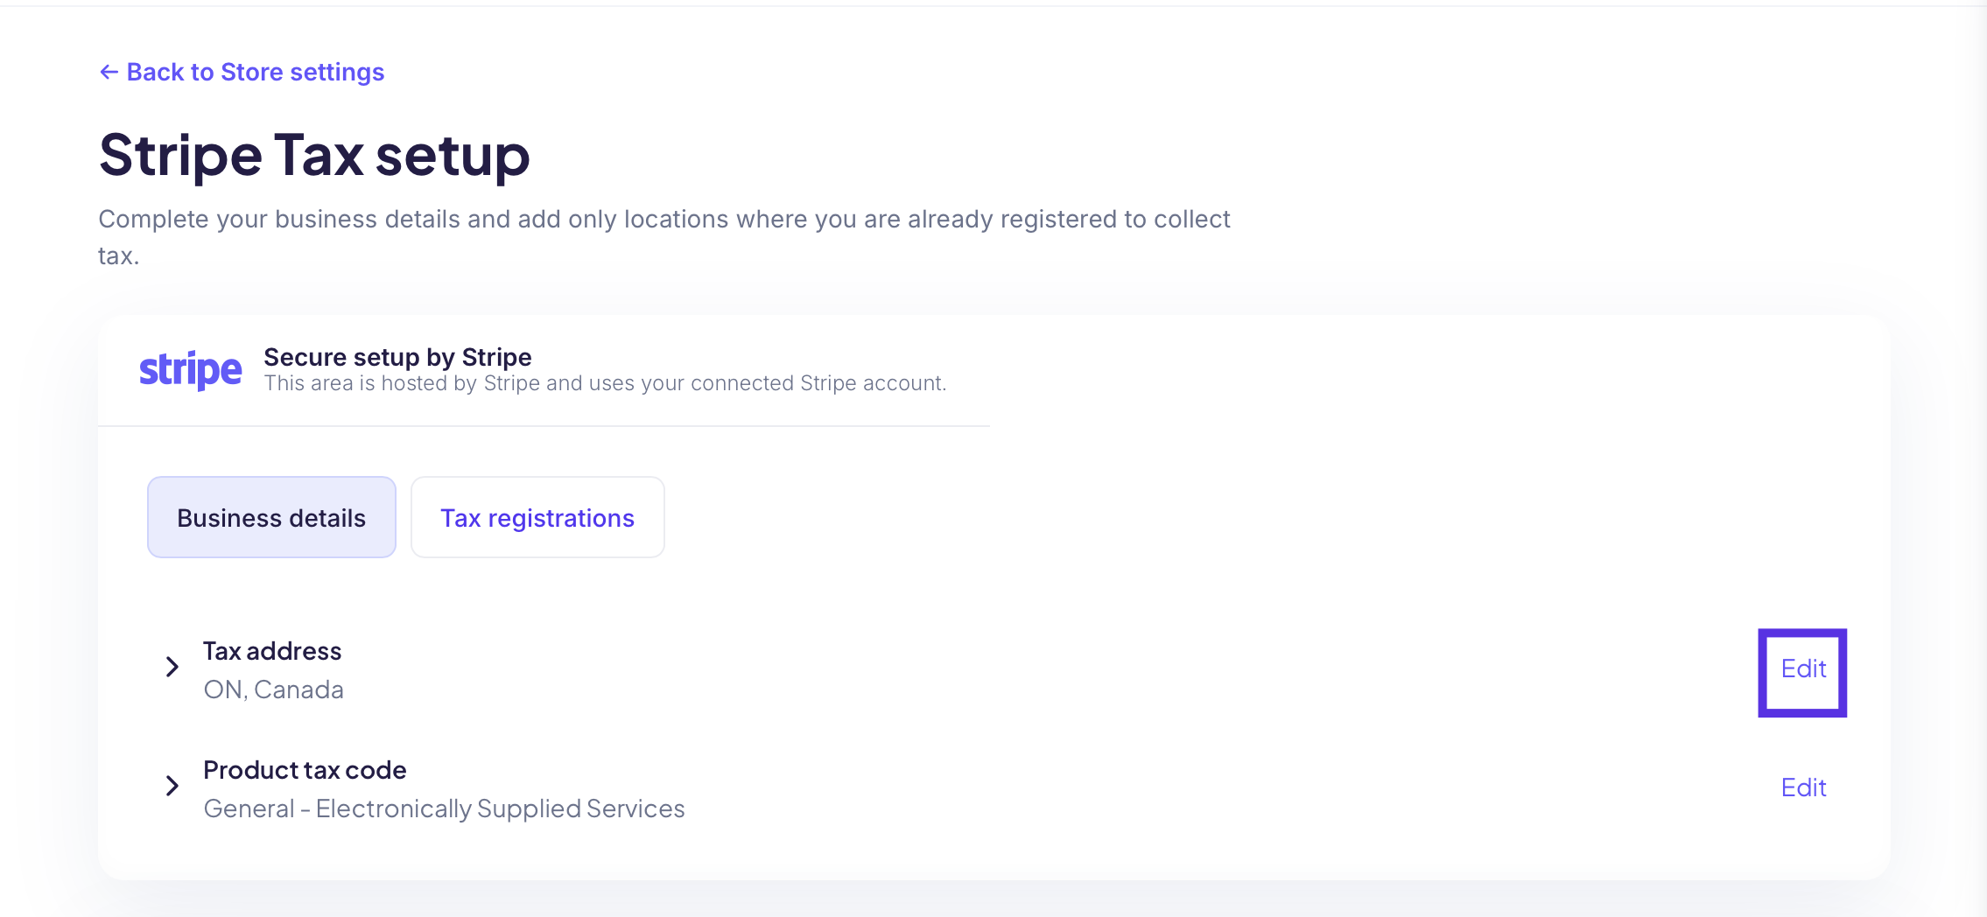Select the Business details tab
Viewport: 1987px width, 917px height.
[x=271, y=517]
